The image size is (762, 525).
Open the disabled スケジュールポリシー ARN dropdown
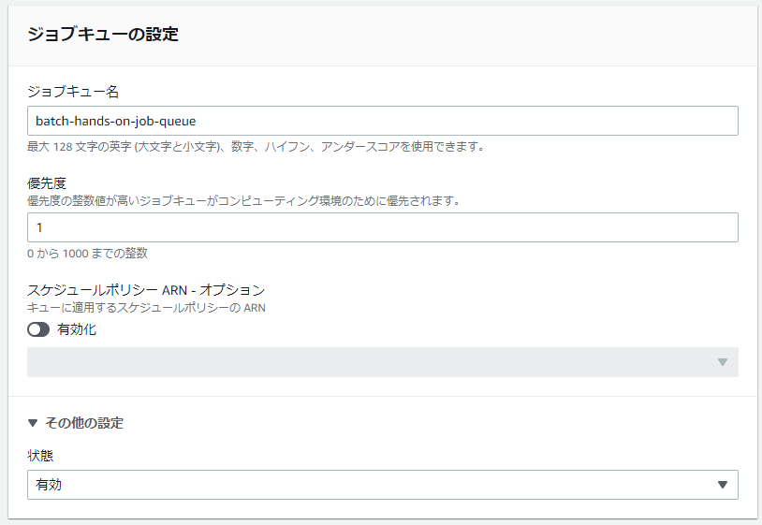click(x=383, y=362)
